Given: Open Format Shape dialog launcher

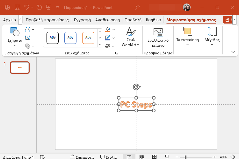Looking at the screenshot, I should (x=117, y=53).
